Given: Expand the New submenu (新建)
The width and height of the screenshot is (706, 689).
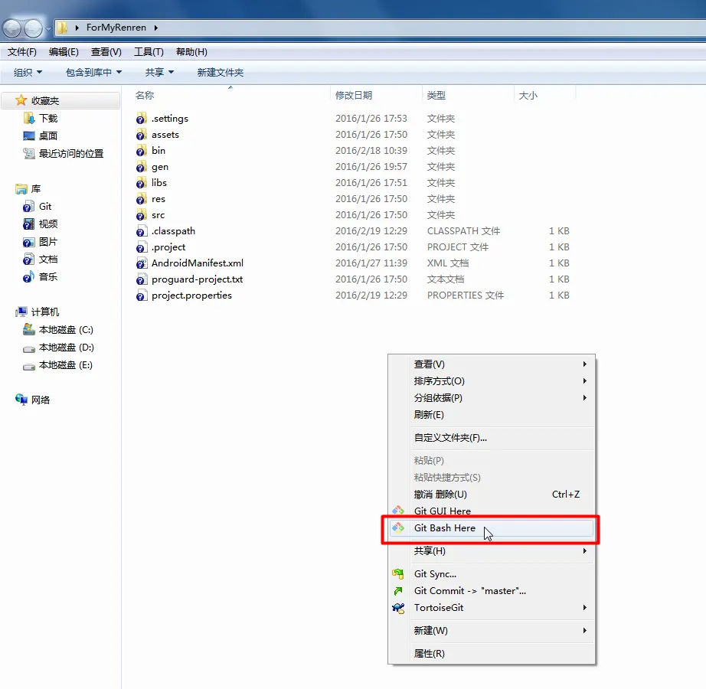Looking at the screenshot, I should click(x=584, y=631).
